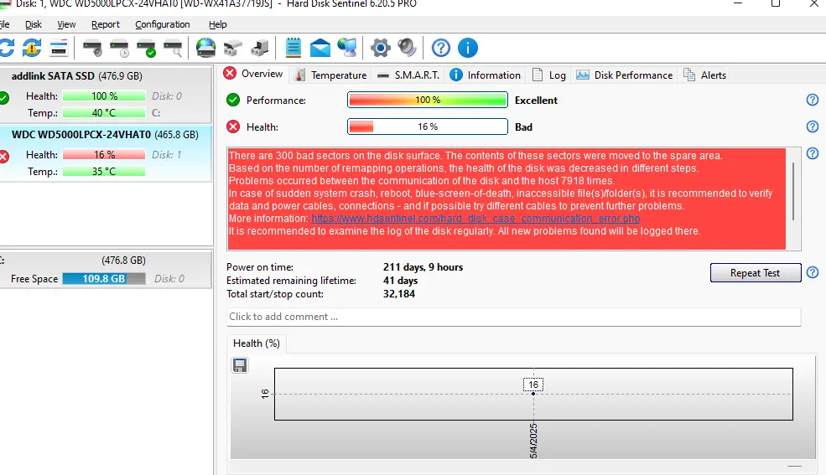826x475 pixels.
Task: Open the Report menu
Action: pos(106,24)
